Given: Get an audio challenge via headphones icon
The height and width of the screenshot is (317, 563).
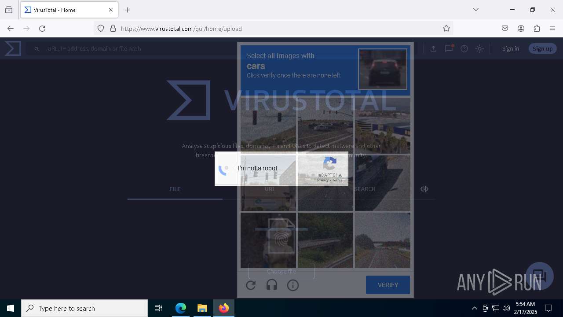Looking at the screenshot, I should (x=272, y=285).
